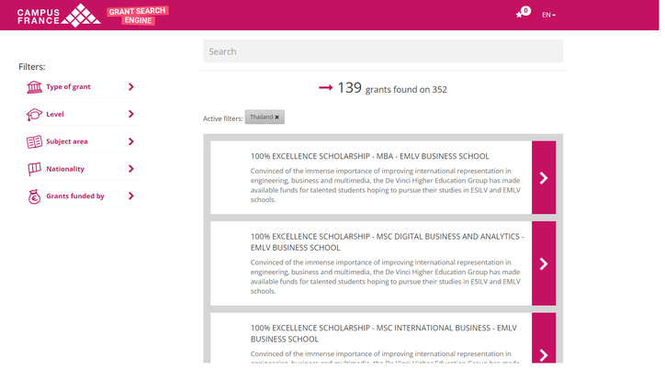Expand the Grants funded by chevron
This screenshot has height=369, width=665.
coord(131,196)
